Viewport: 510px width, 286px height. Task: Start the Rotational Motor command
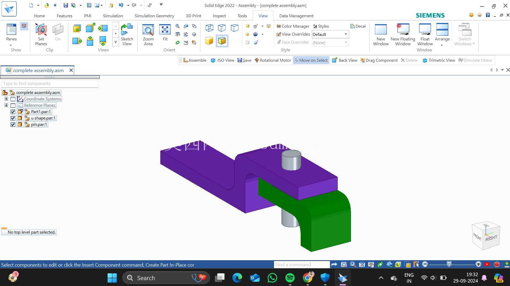(x=273, y=60)
